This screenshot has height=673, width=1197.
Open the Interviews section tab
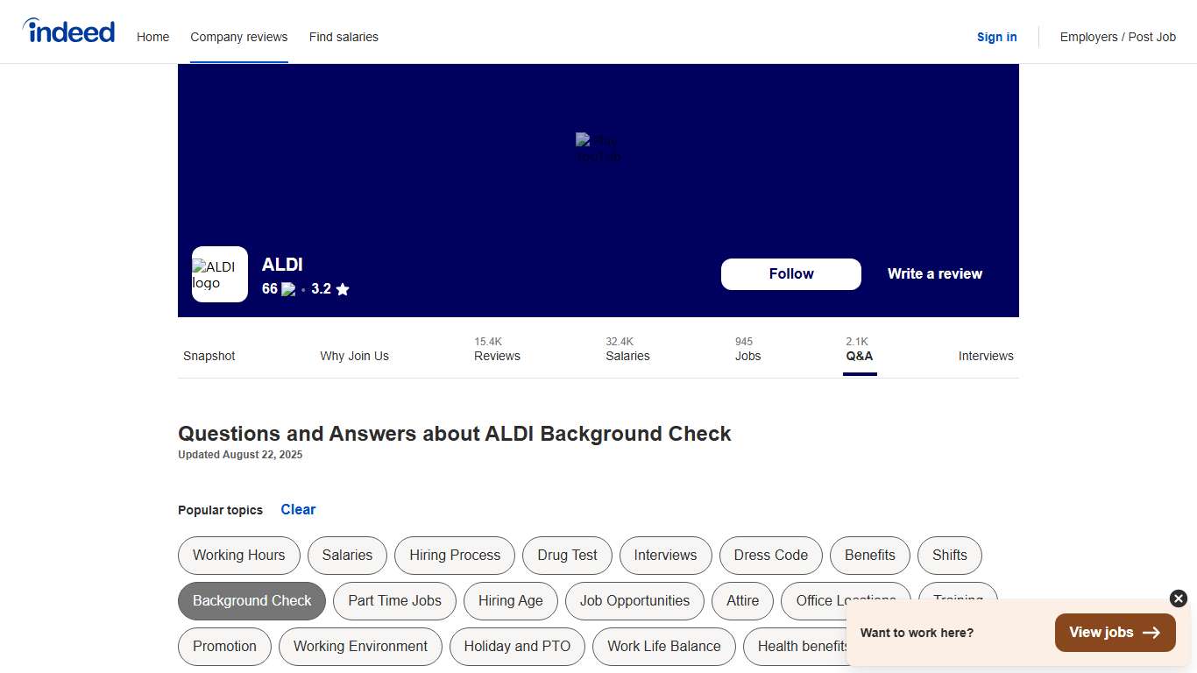point(986,356)
